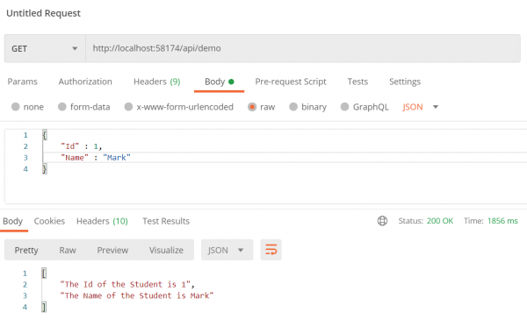Image resolution: width=527 pixels, height=327 pixels.
Task: Switch response view to Visualize
Action: pos(166,250)
